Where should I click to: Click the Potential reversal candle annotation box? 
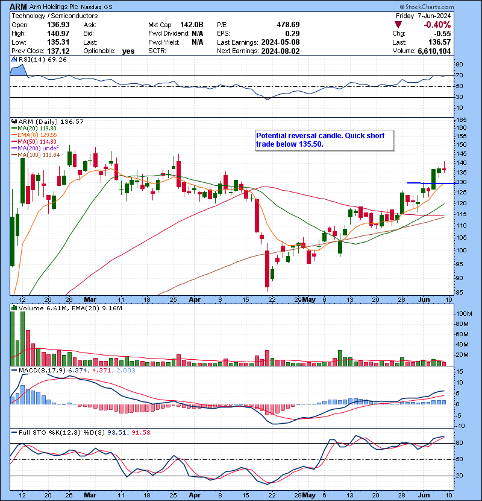coord(324,140)
